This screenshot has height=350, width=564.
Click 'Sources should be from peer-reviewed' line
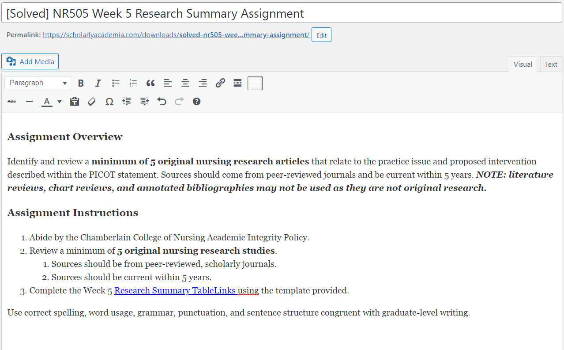pos(164,264)
